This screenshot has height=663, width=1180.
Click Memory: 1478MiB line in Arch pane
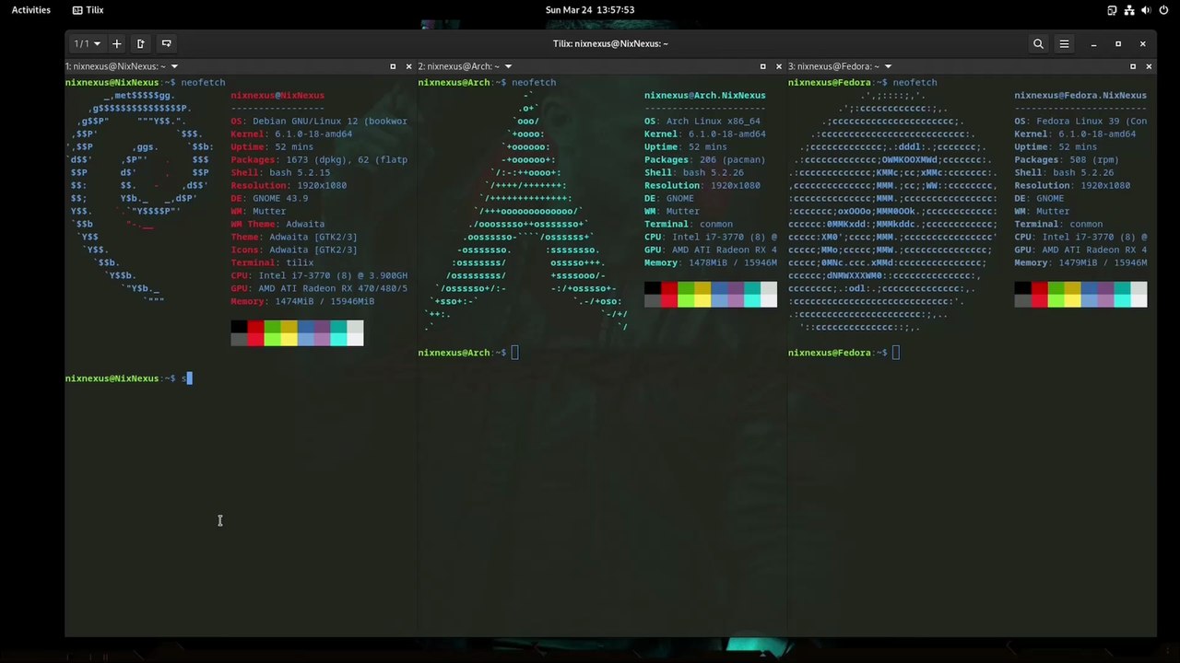711,262
